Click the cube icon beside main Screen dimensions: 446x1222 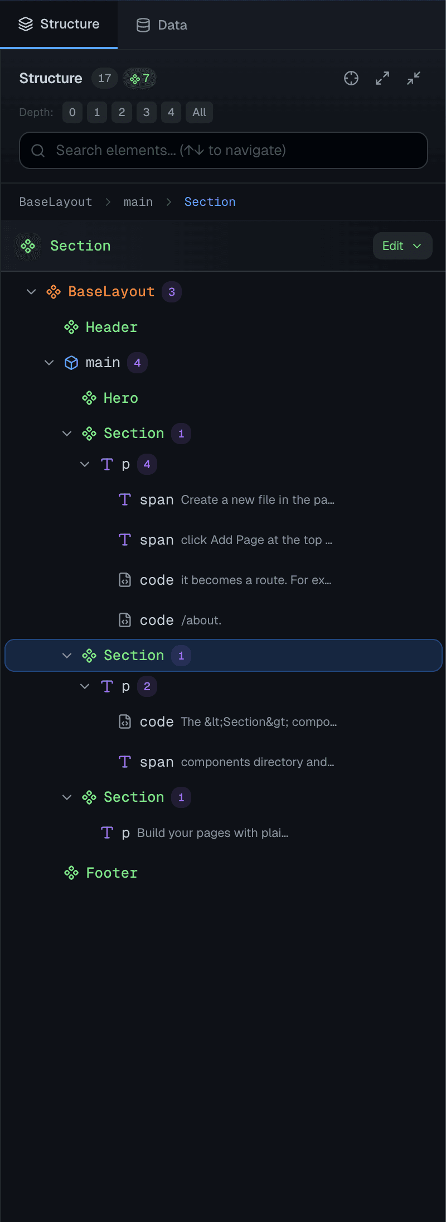point(71,362)
